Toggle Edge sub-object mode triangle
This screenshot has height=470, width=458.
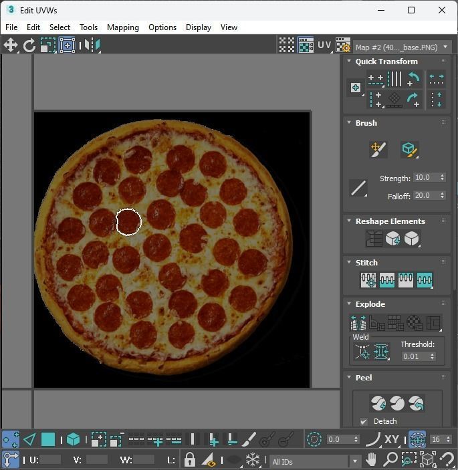[29, 439]
